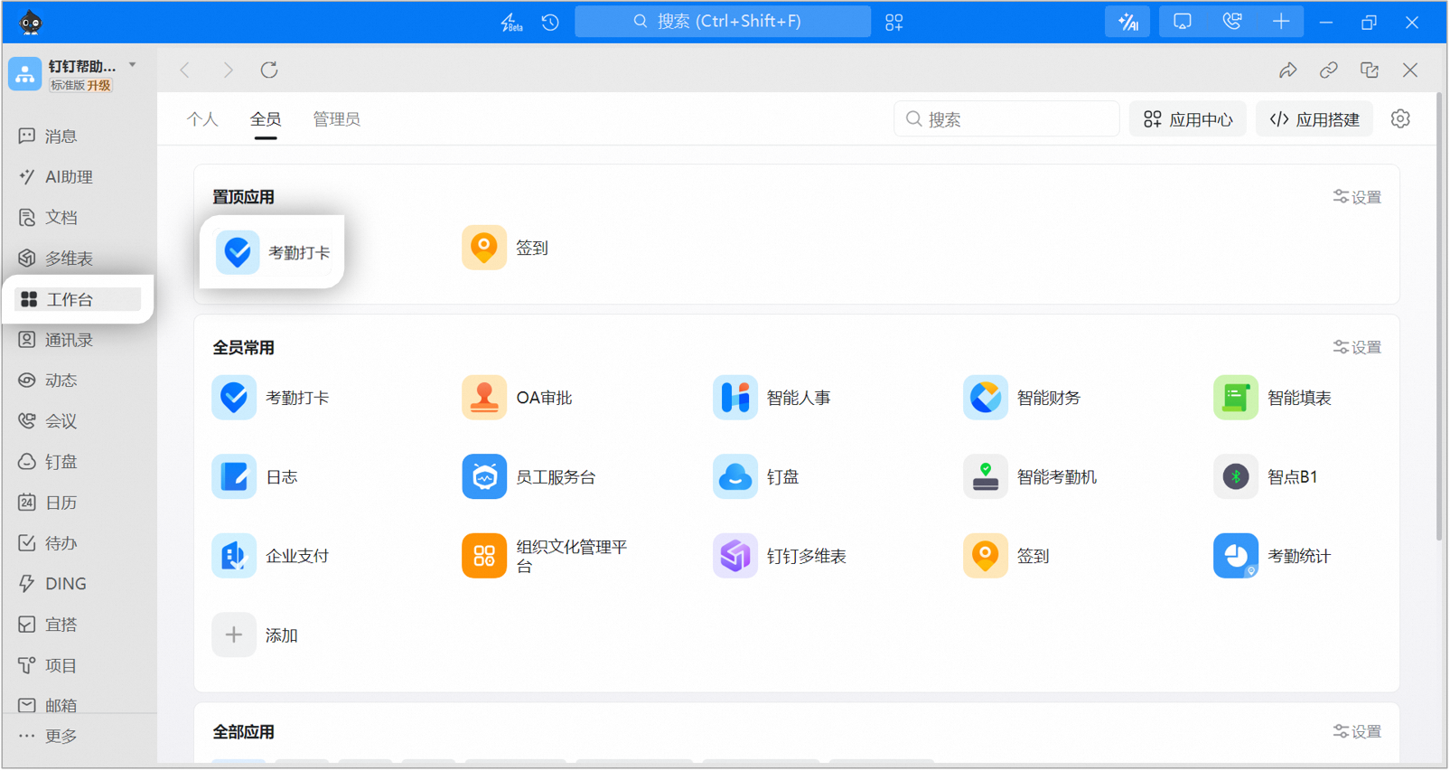
Task: Open the 钉盘 app in 全员常用
Action: click(x=756, y=477)
